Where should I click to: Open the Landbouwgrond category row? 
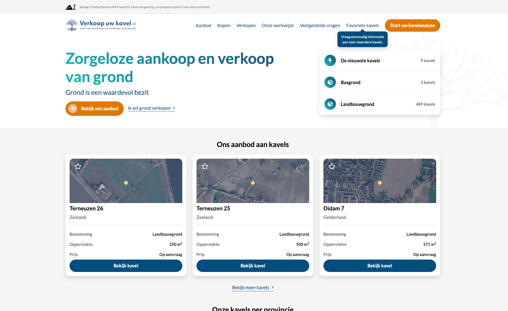[380, 104]
